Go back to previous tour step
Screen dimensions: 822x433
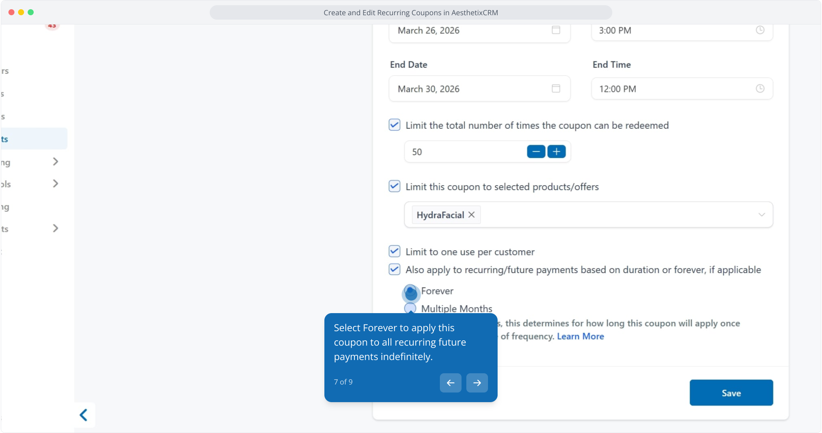click(450, 383)
